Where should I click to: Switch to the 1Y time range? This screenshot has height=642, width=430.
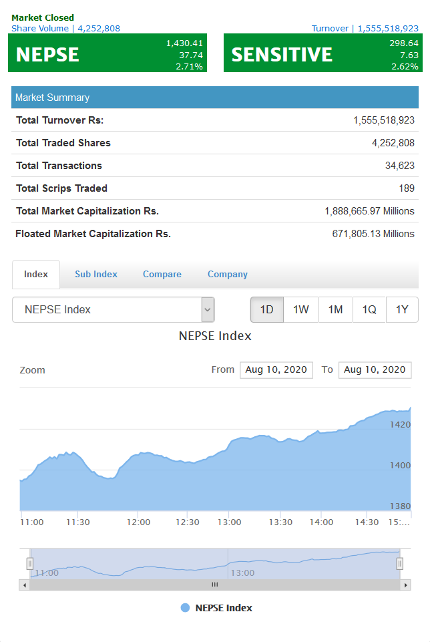tap(402, 309)
